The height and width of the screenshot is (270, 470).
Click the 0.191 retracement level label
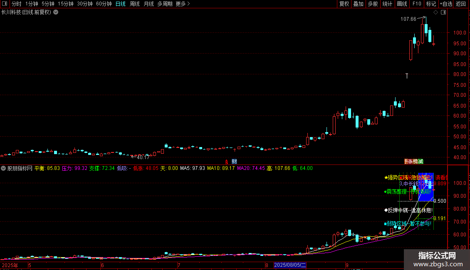tap(439, 218)
